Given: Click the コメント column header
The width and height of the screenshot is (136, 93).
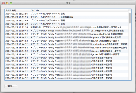Looking at the screenshot, I should [x=79, y=10].
